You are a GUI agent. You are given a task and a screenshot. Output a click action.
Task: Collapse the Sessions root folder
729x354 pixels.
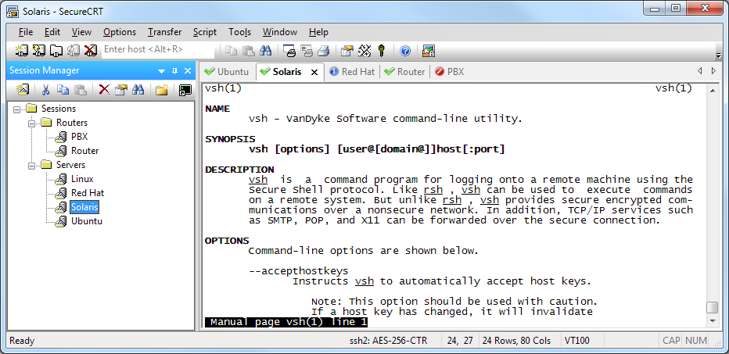point(16,109)
